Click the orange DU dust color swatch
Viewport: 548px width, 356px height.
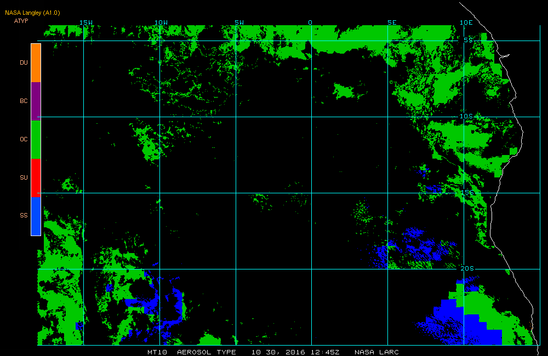[36, 63]
